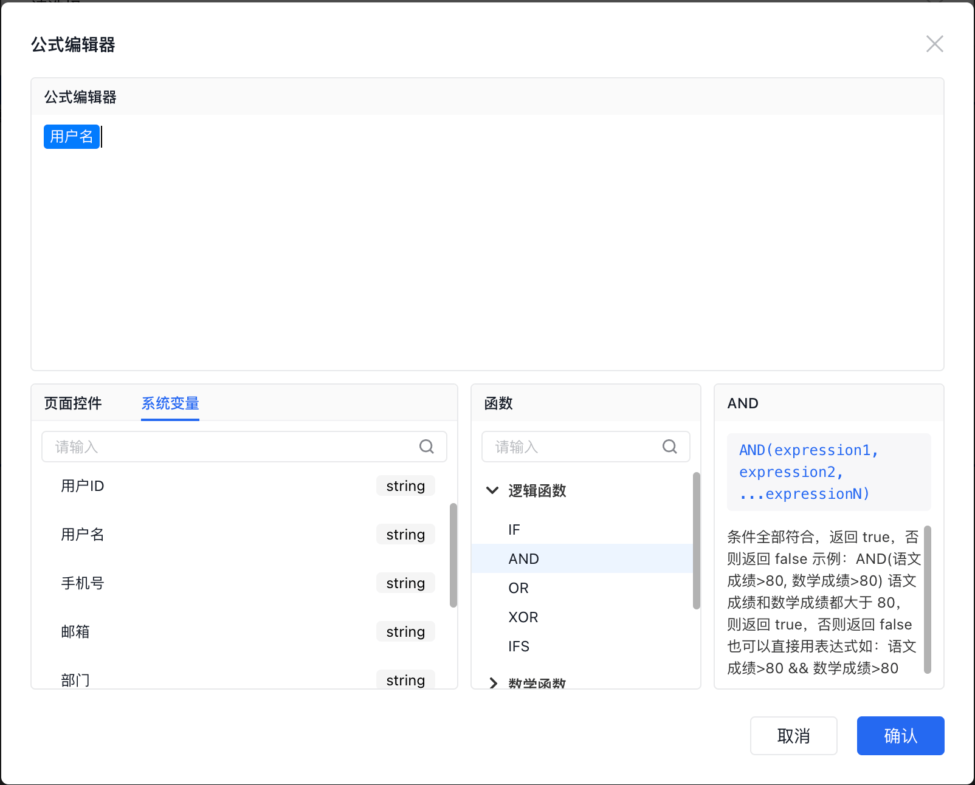Click the 取消 button
The width and height of the screenshot is (975, 785).
793,736
